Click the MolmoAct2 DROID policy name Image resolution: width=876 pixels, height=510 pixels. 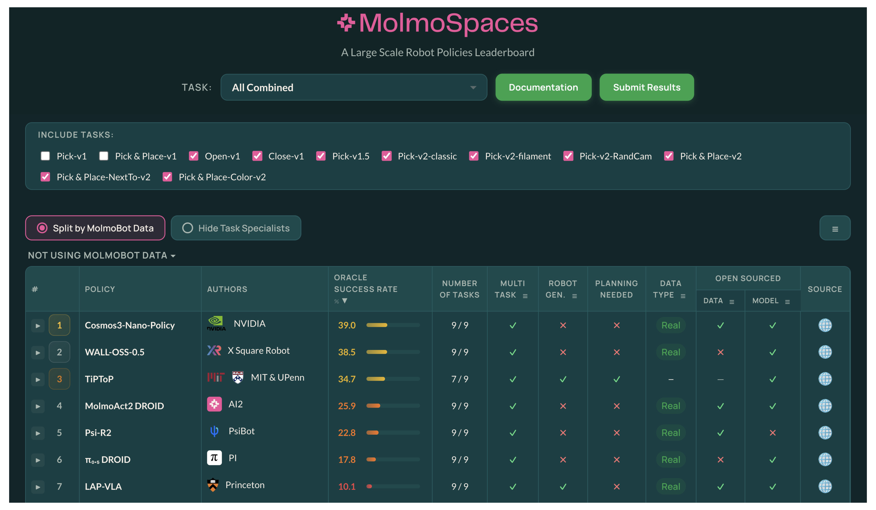point(124,406)
